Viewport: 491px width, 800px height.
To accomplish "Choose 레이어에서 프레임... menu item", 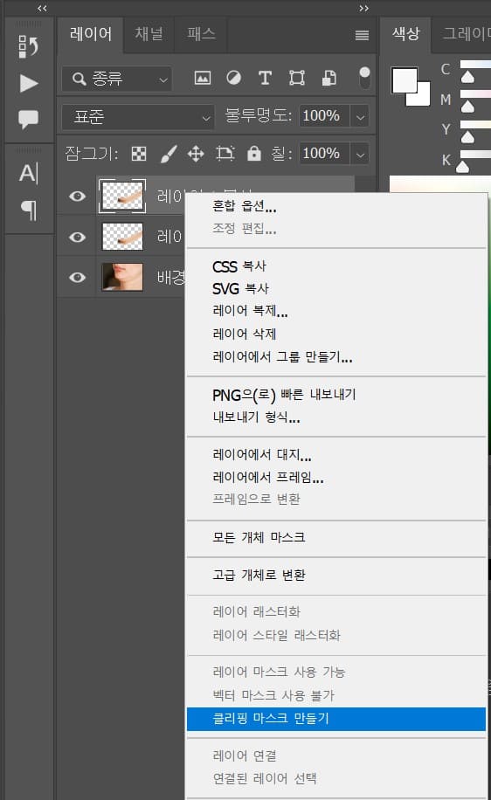I will coord(336,477).
